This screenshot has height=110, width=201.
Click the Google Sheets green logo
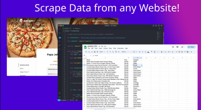click(85, 47)
